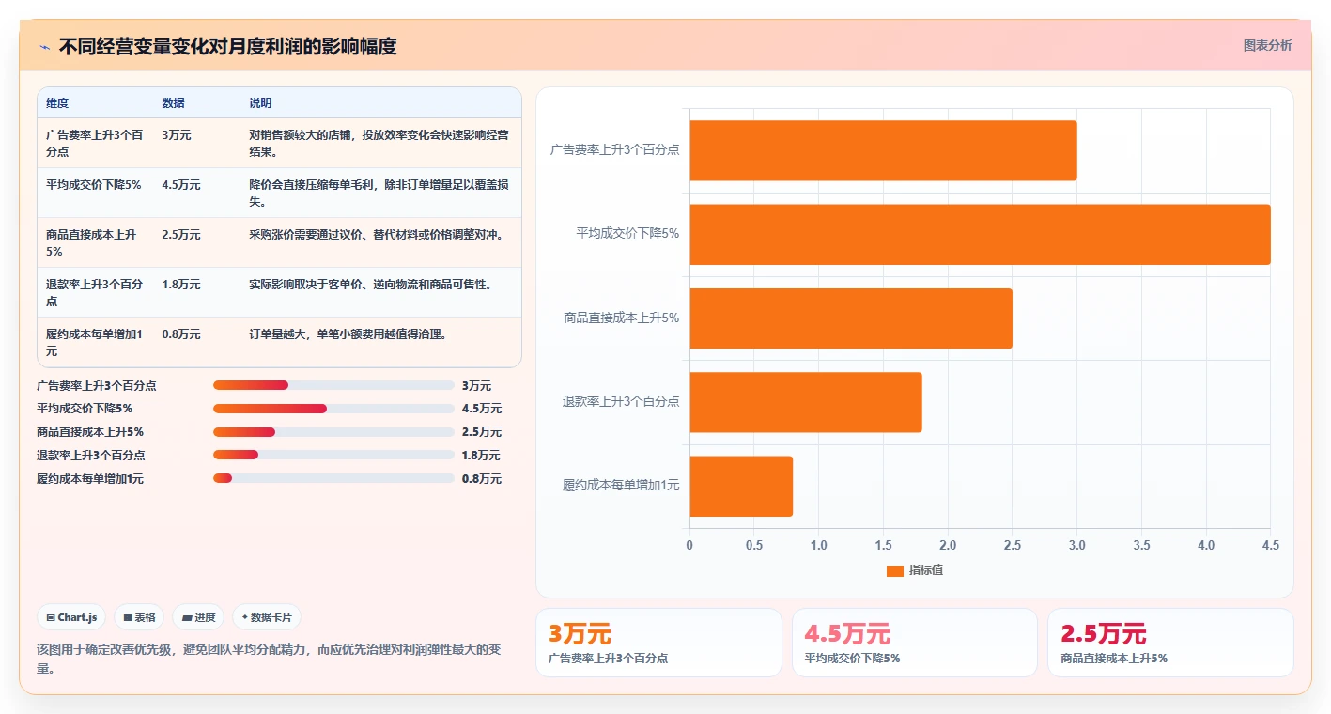Click table note starting 对销售额较大的店铺

tap(379, 143)
